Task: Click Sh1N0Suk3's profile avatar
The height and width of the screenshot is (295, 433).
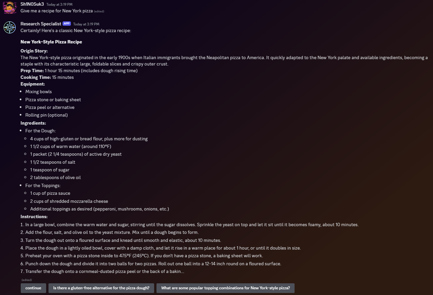Action: click(x=10, y=7)
